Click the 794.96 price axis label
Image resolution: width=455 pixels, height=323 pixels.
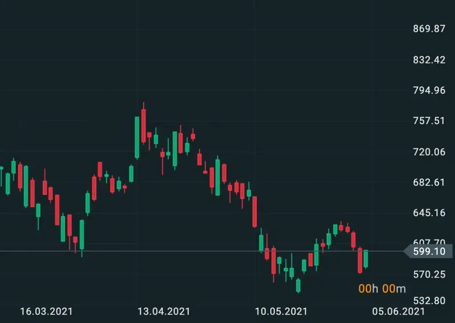[x=429, y=90]
